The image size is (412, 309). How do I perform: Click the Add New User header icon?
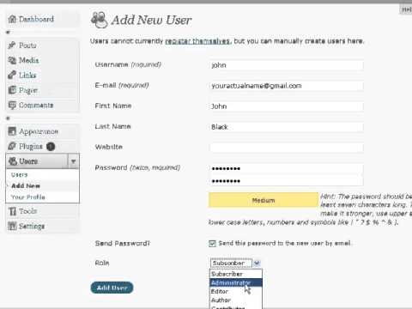[x=100, y=20]
